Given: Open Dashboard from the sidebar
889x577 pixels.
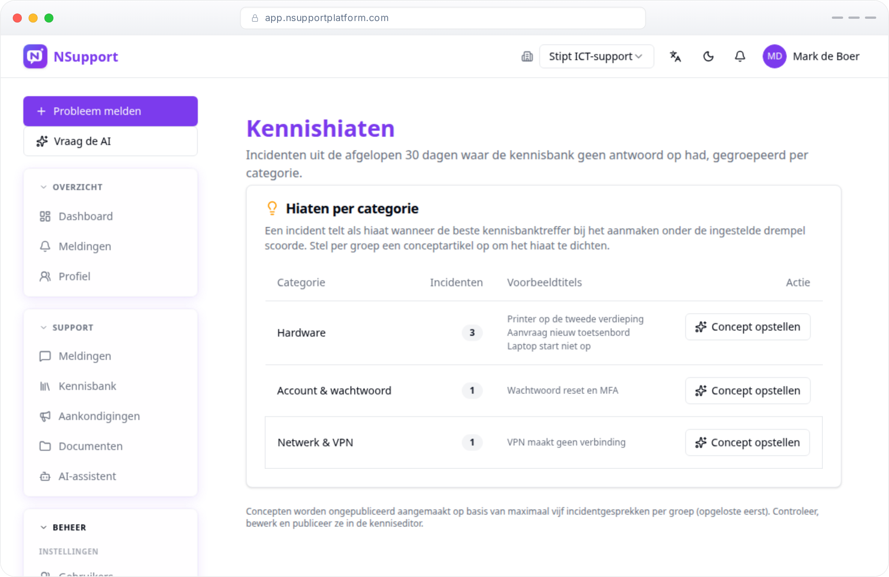Looking at the screenshot, I should (x=111, y=216).
